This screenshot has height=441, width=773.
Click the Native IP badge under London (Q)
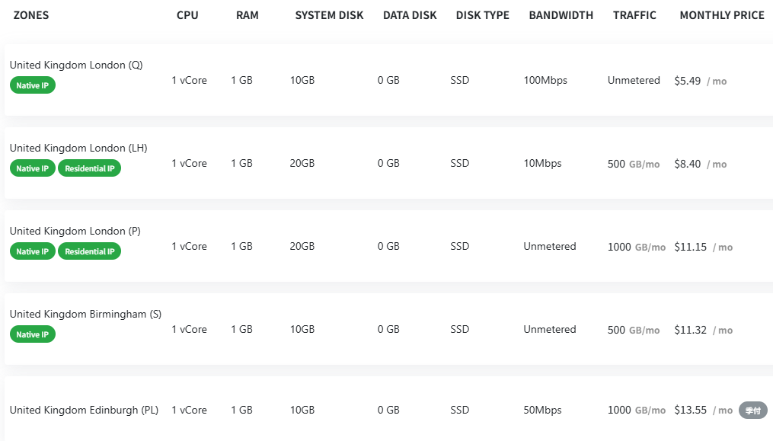(33, 85)
